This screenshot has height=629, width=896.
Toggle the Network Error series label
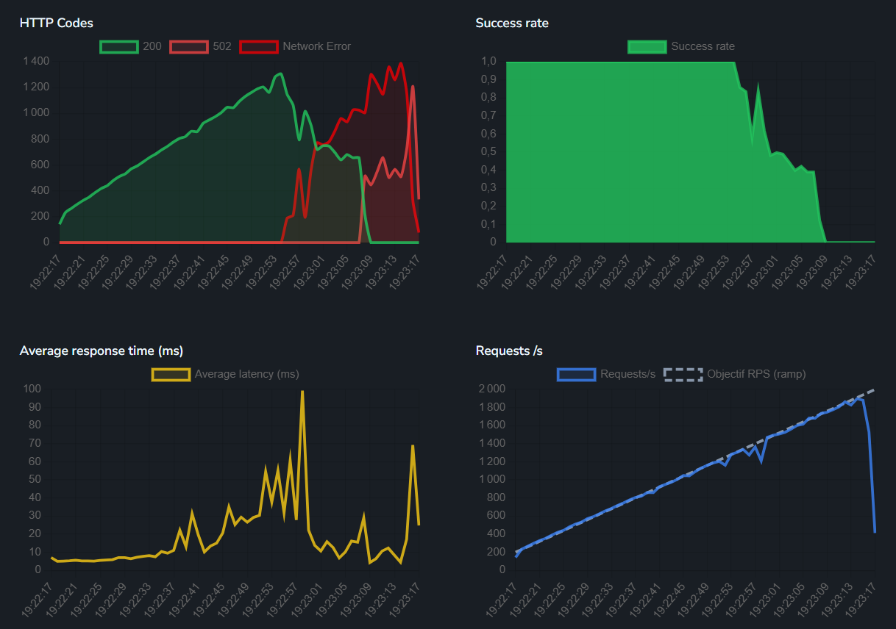click(x=316, y=46)
